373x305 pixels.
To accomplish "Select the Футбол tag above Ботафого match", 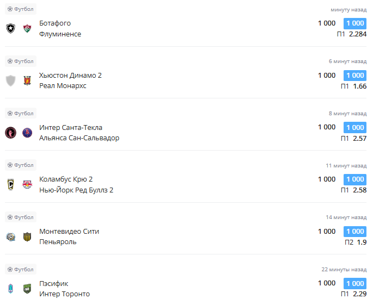I will coord(21,9).
